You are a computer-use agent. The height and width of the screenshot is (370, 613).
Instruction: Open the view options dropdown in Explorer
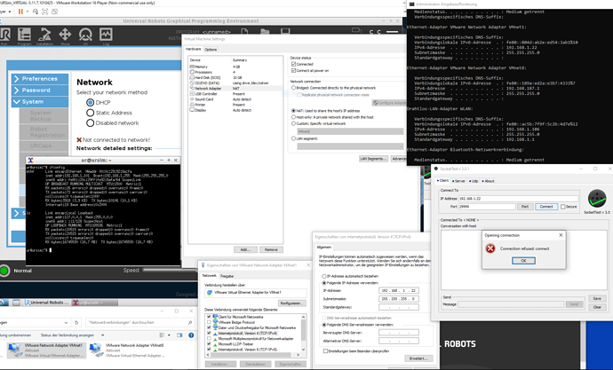click(169, 335)
